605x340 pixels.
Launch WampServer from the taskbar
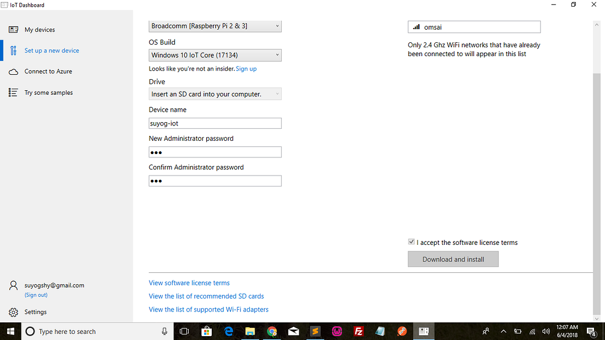pyautogui.click(x=337, y=331)
